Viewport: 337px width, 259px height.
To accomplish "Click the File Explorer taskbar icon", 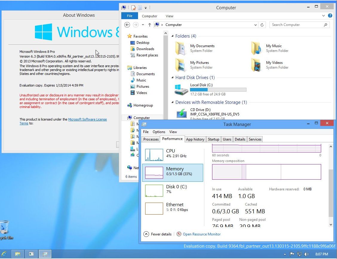I will click(x=18, y=254).
